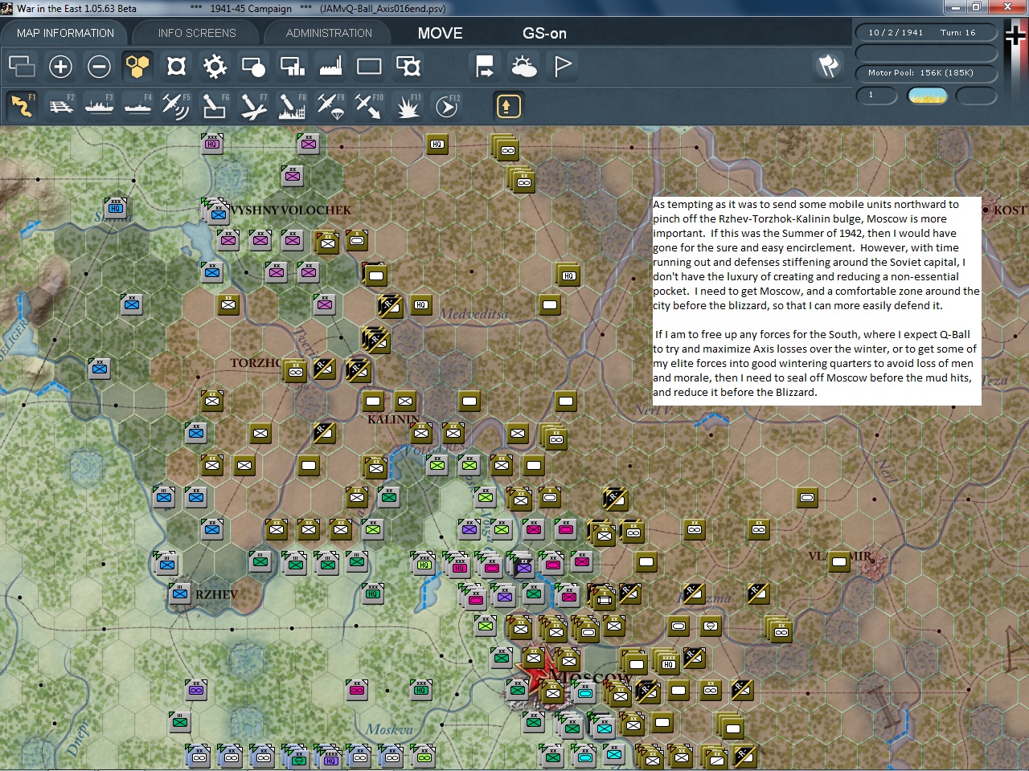1029x771 pixels.
Task: Click the yellow up-arrow box icon
Action: [x=508, y=106]
